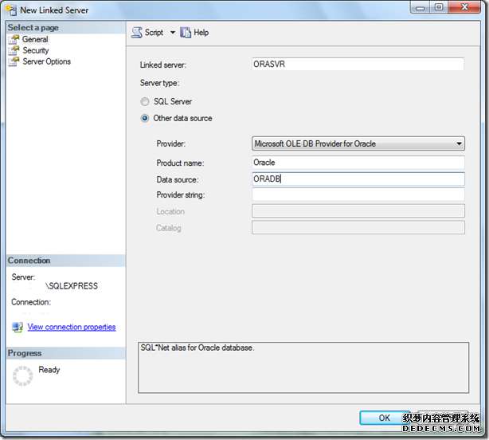Click the Script toolbar icon
The width and height of the screenshot is (489, 440).
tap(136, 32)
